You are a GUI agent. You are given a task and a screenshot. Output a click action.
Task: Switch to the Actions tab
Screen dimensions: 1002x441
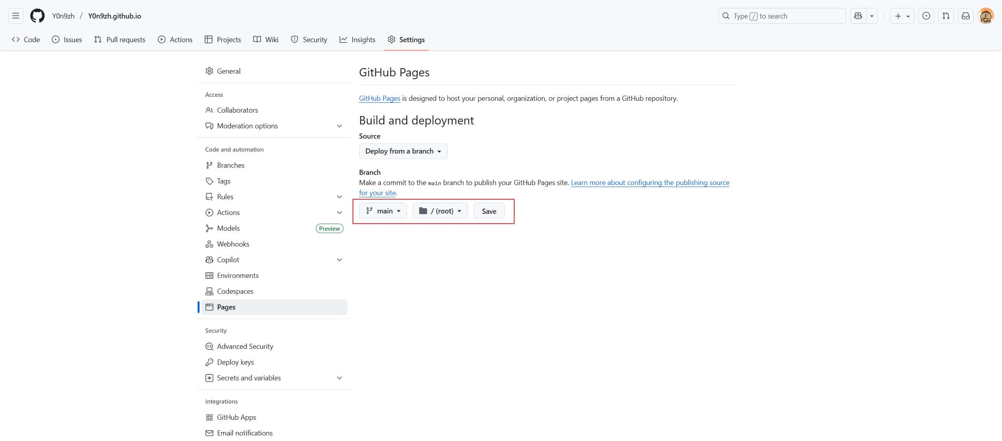point(175,39)
